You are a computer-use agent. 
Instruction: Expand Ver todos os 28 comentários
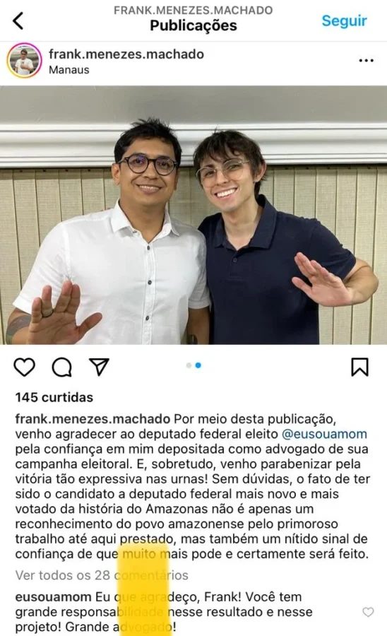pyautogui.click(x=102, y=575)
